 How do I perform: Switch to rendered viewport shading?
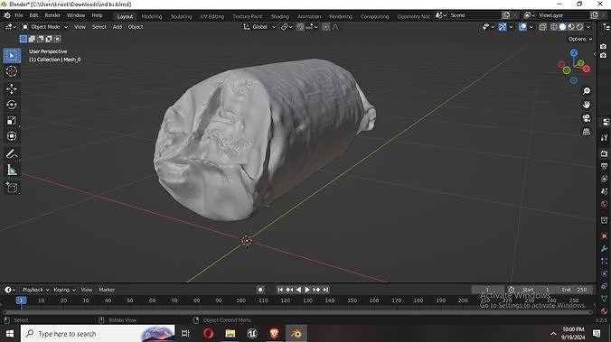point(579,27)
